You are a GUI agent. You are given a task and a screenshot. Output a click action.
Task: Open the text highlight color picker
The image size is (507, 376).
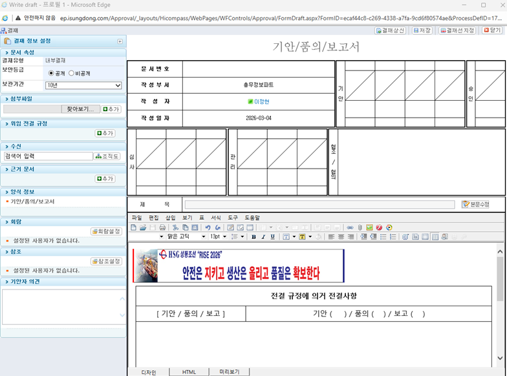[x=303, y=237]
